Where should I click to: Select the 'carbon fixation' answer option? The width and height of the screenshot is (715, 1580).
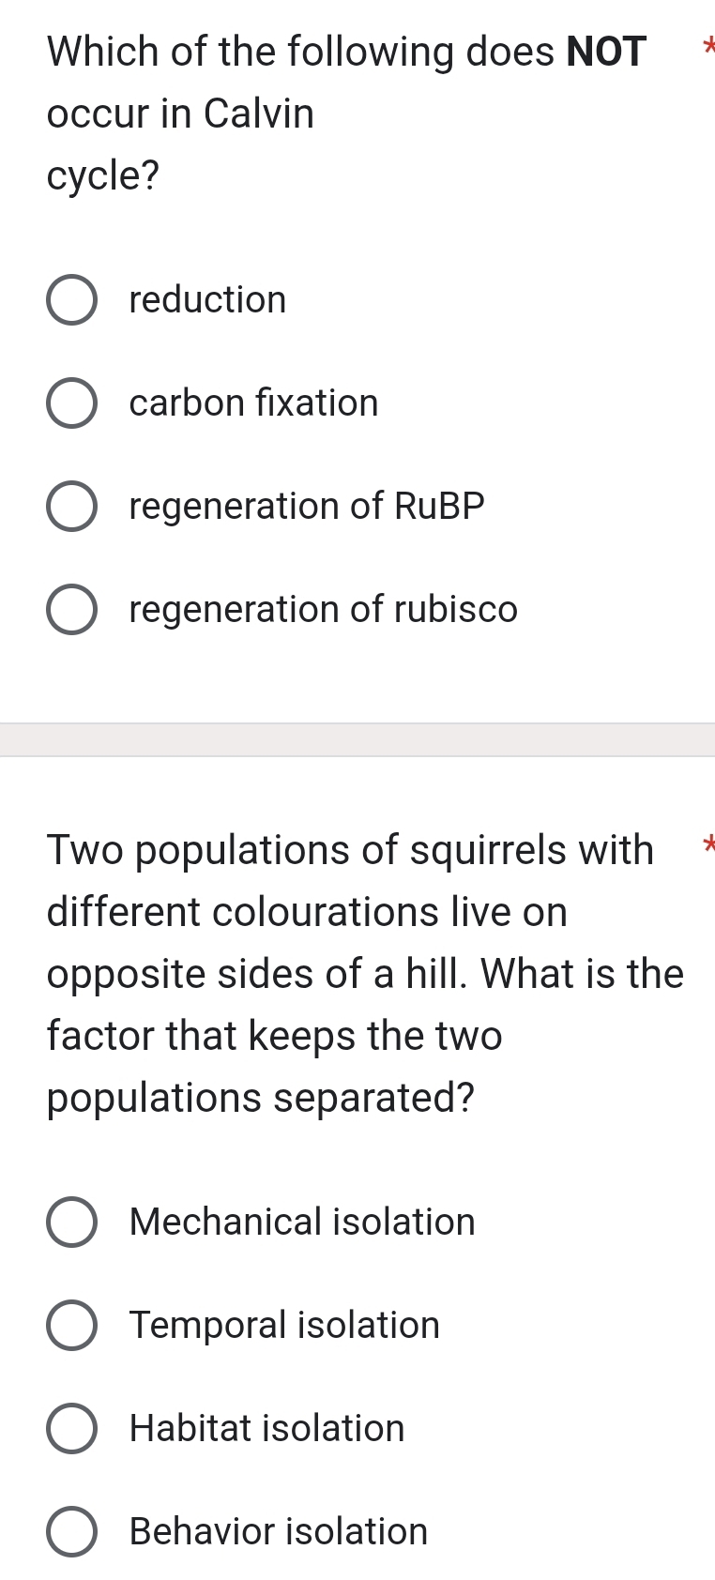pyautogui.click(x=72, y=403)
